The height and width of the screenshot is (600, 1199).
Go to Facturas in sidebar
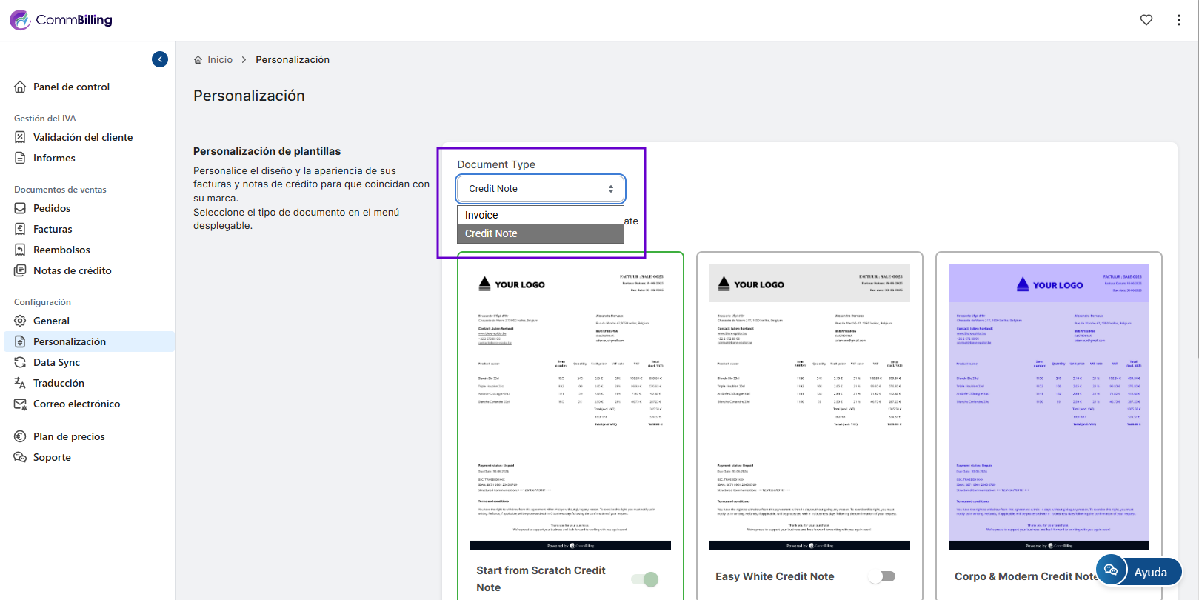53,229
